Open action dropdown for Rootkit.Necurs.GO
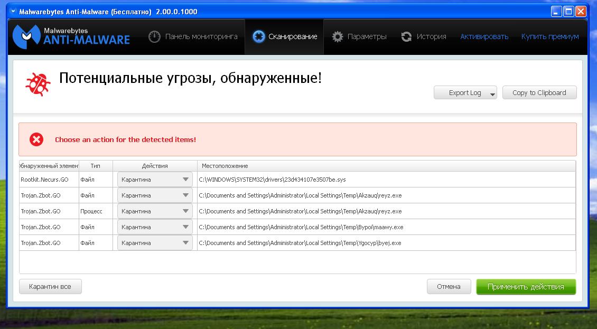 tap(154, 180)
